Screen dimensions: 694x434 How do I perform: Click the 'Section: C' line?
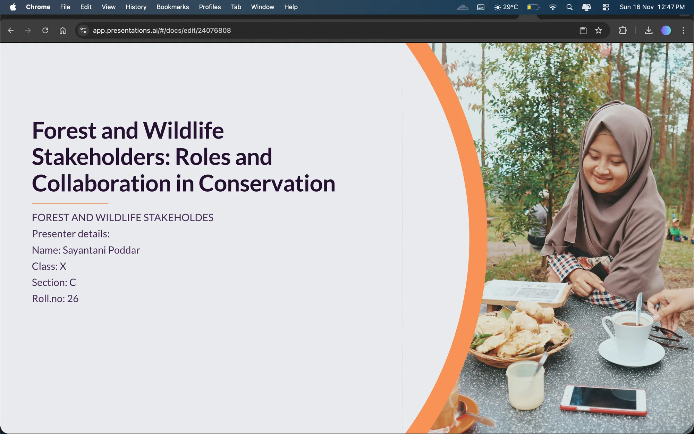click(x=54, y=282)
